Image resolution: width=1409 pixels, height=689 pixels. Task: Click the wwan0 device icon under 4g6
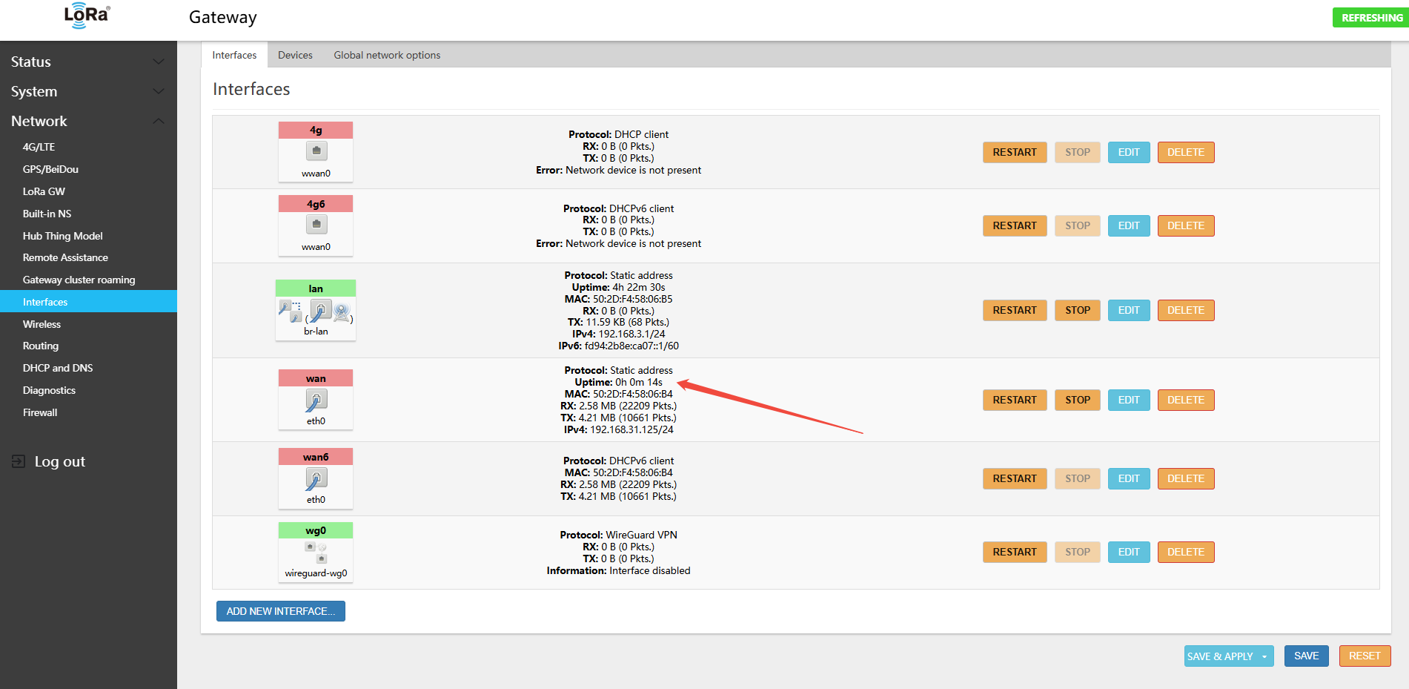coord(316,224)
